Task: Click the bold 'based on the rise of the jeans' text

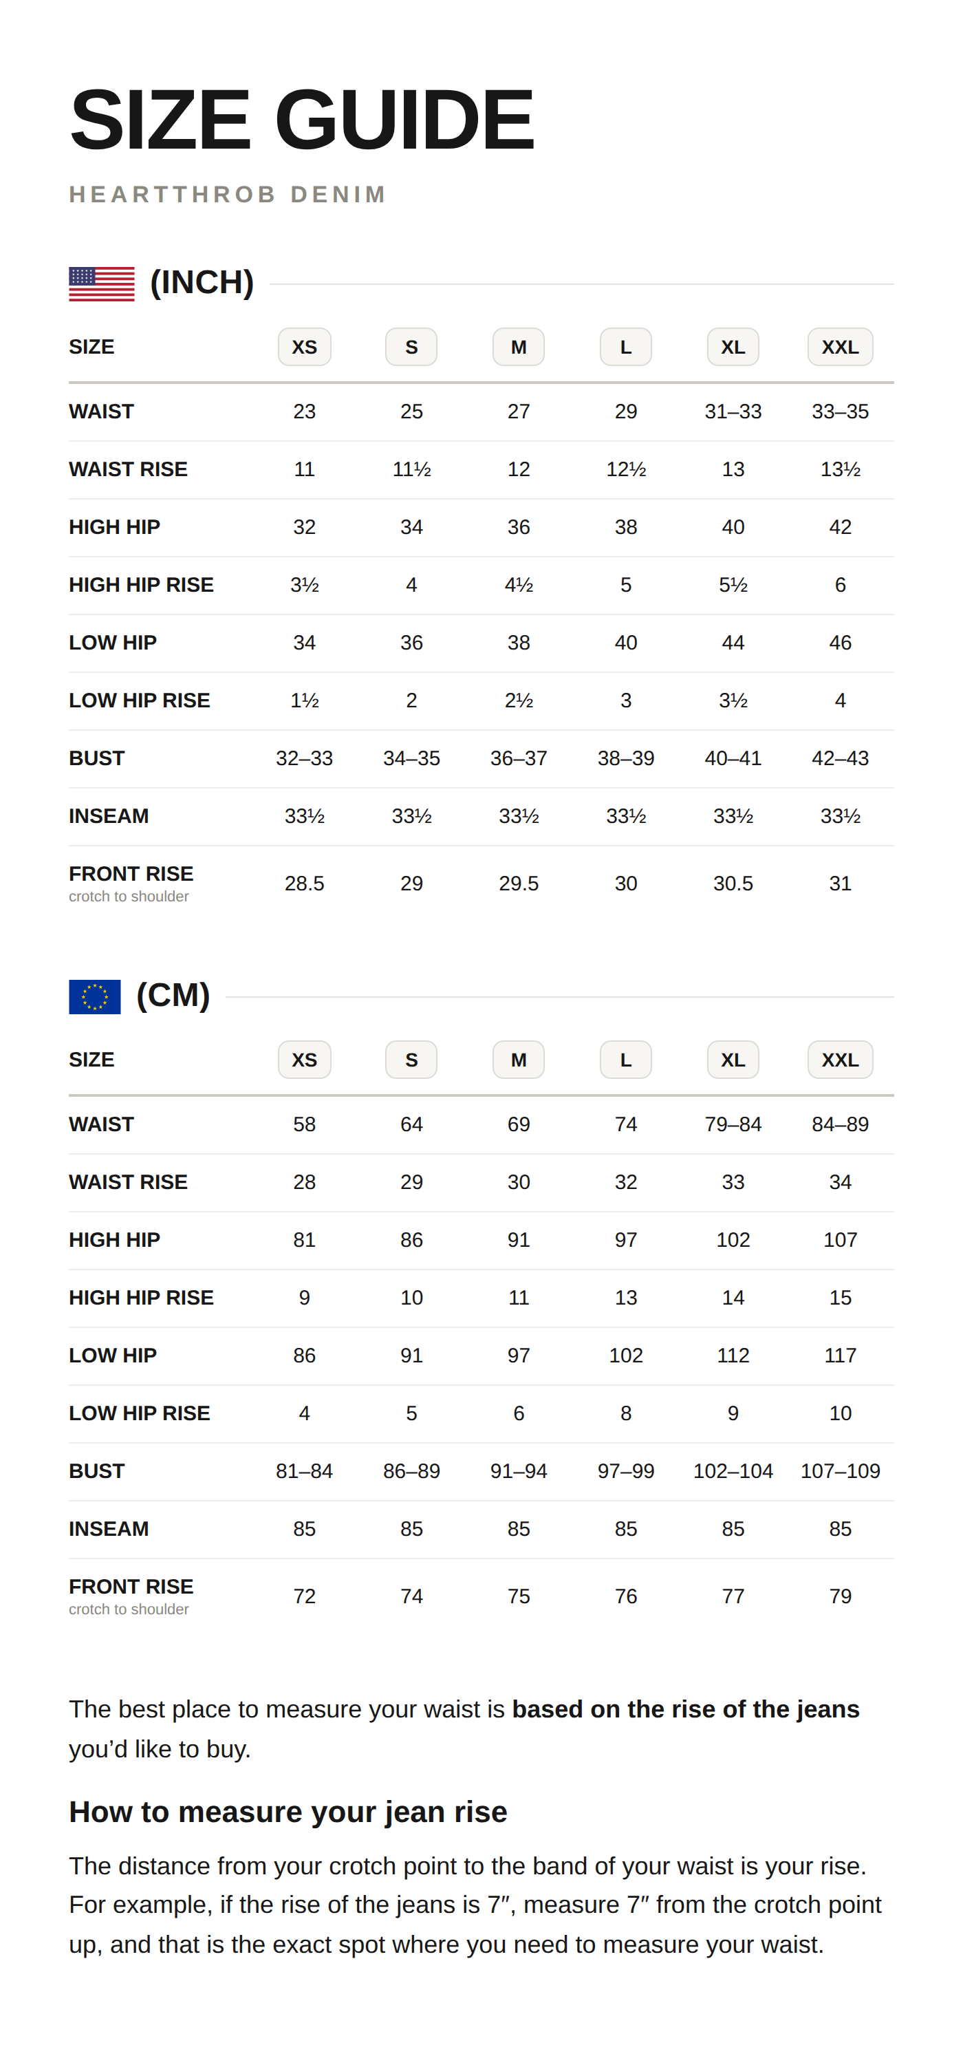Action: pyautogui.click(x=685, y=1709)
